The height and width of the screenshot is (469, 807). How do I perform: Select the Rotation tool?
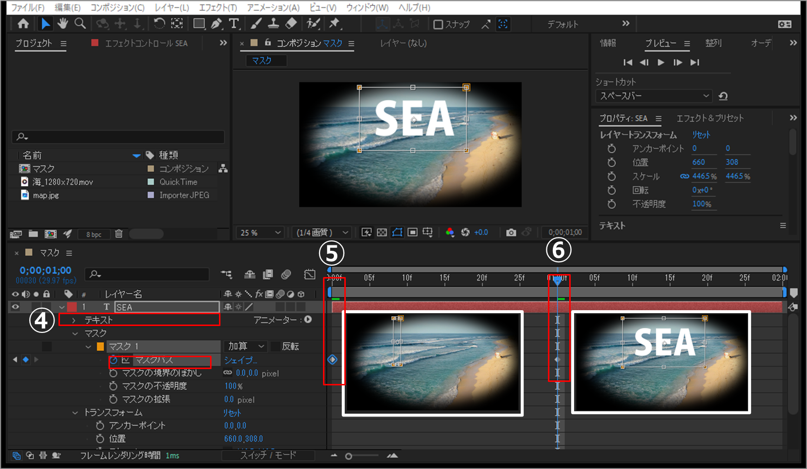(x=159, y=24)
